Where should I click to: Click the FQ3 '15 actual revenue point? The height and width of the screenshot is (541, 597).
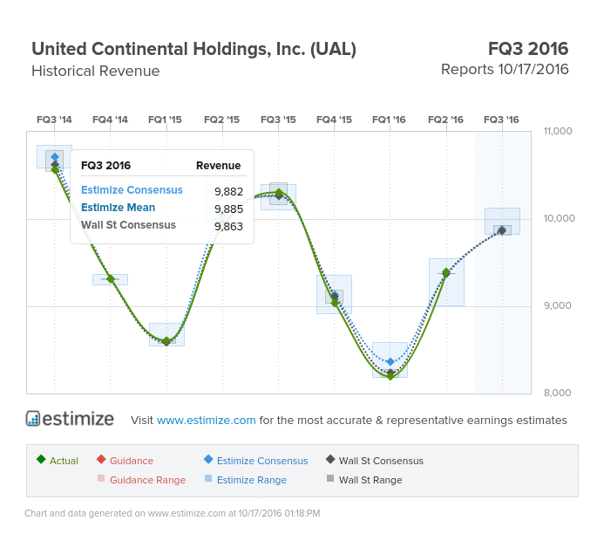[x=279, y=193]
